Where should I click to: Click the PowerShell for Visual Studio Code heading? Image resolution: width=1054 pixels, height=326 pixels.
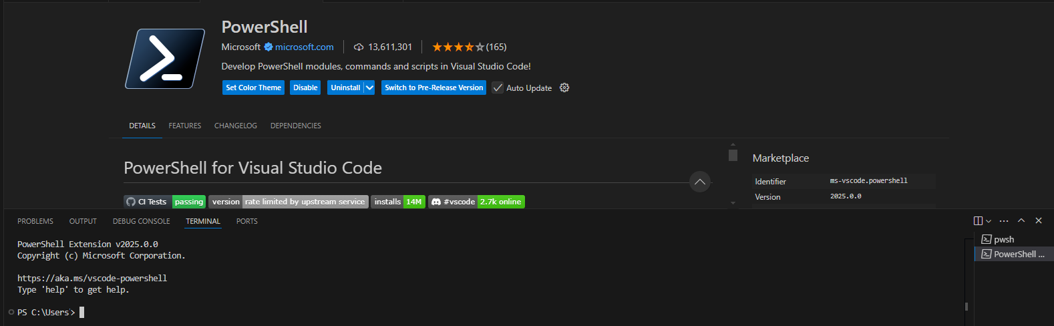(253, 168)
